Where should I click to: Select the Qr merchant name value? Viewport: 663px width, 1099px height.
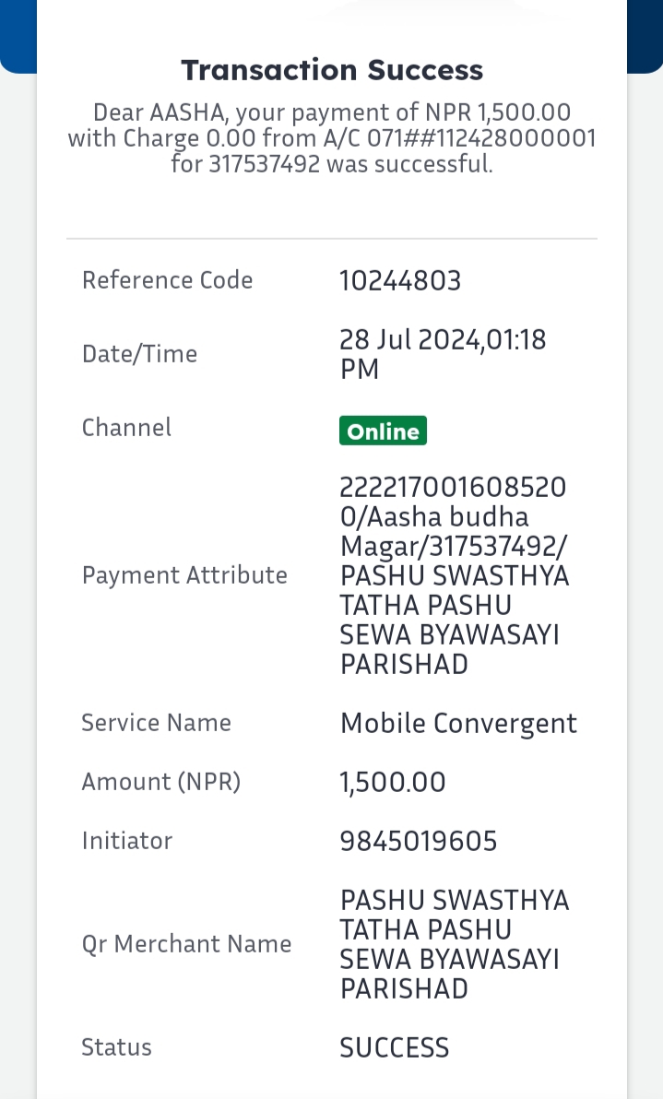pyautogui.click(x=455, y=944)
